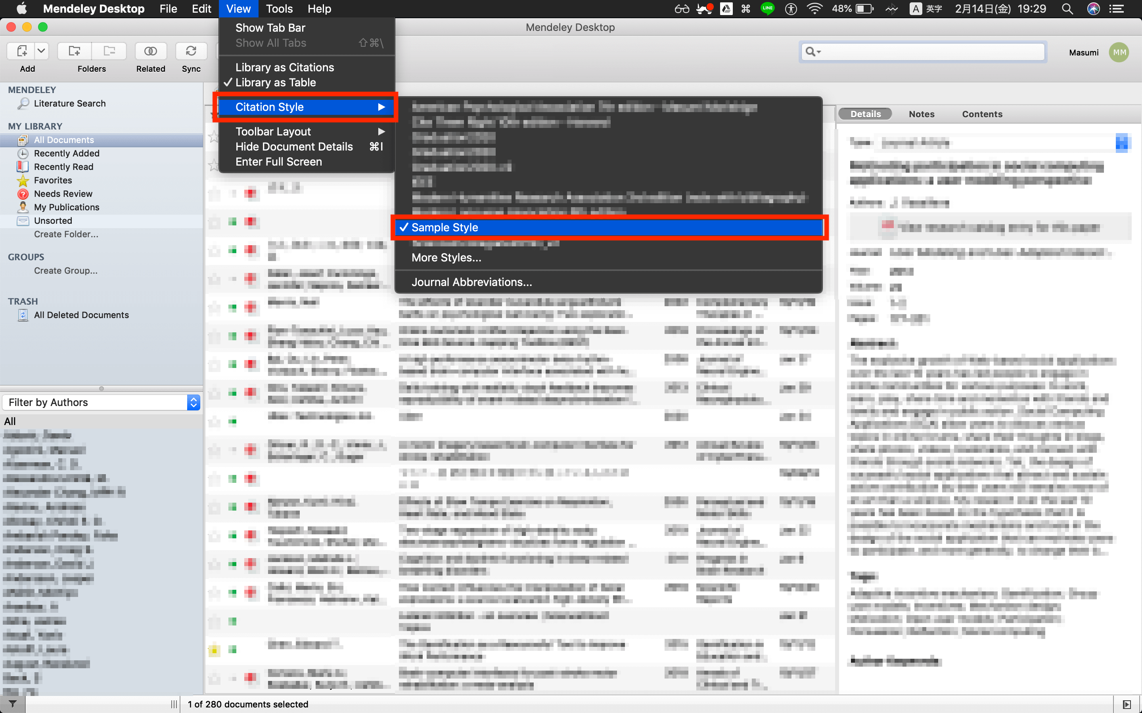The width and height of the screenshot is (1142, 713).
Task: Expand the Toolbar Layout submenu
Action: point(307,132)
